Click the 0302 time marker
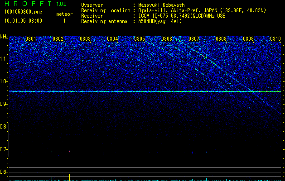The image size is (285, 181). click(x=58, y=39)
